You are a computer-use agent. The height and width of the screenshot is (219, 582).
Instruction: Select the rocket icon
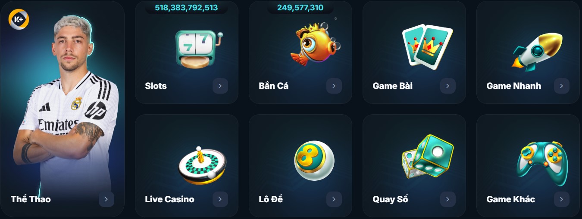tap(538, 51)
